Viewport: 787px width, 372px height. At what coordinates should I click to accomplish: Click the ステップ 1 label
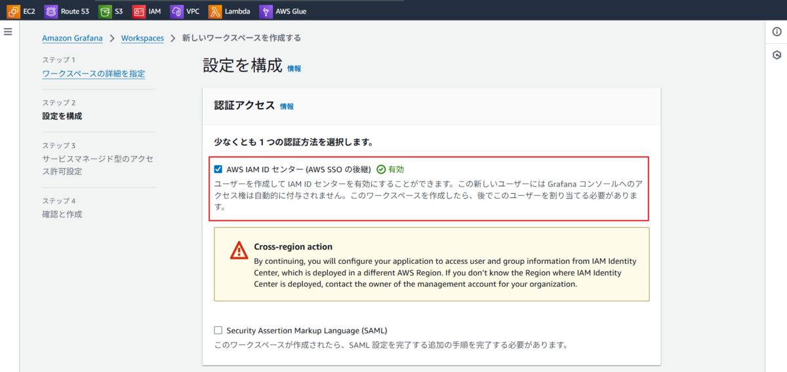tap(58, 60)
